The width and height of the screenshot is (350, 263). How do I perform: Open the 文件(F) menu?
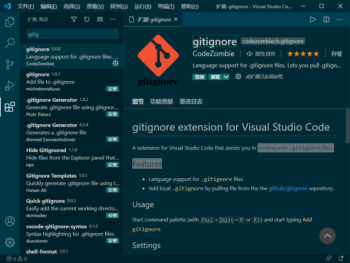[26, 6]
